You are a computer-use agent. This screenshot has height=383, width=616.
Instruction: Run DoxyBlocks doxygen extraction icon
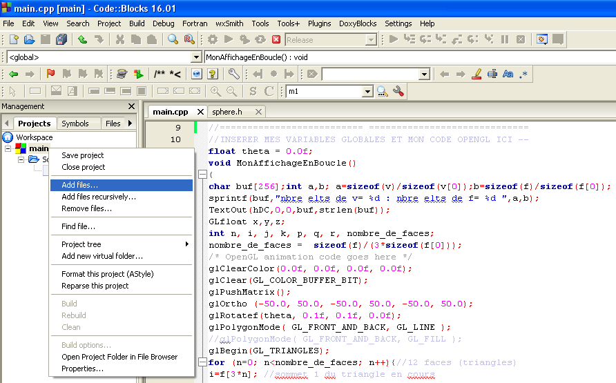click(x=122, y=74)
